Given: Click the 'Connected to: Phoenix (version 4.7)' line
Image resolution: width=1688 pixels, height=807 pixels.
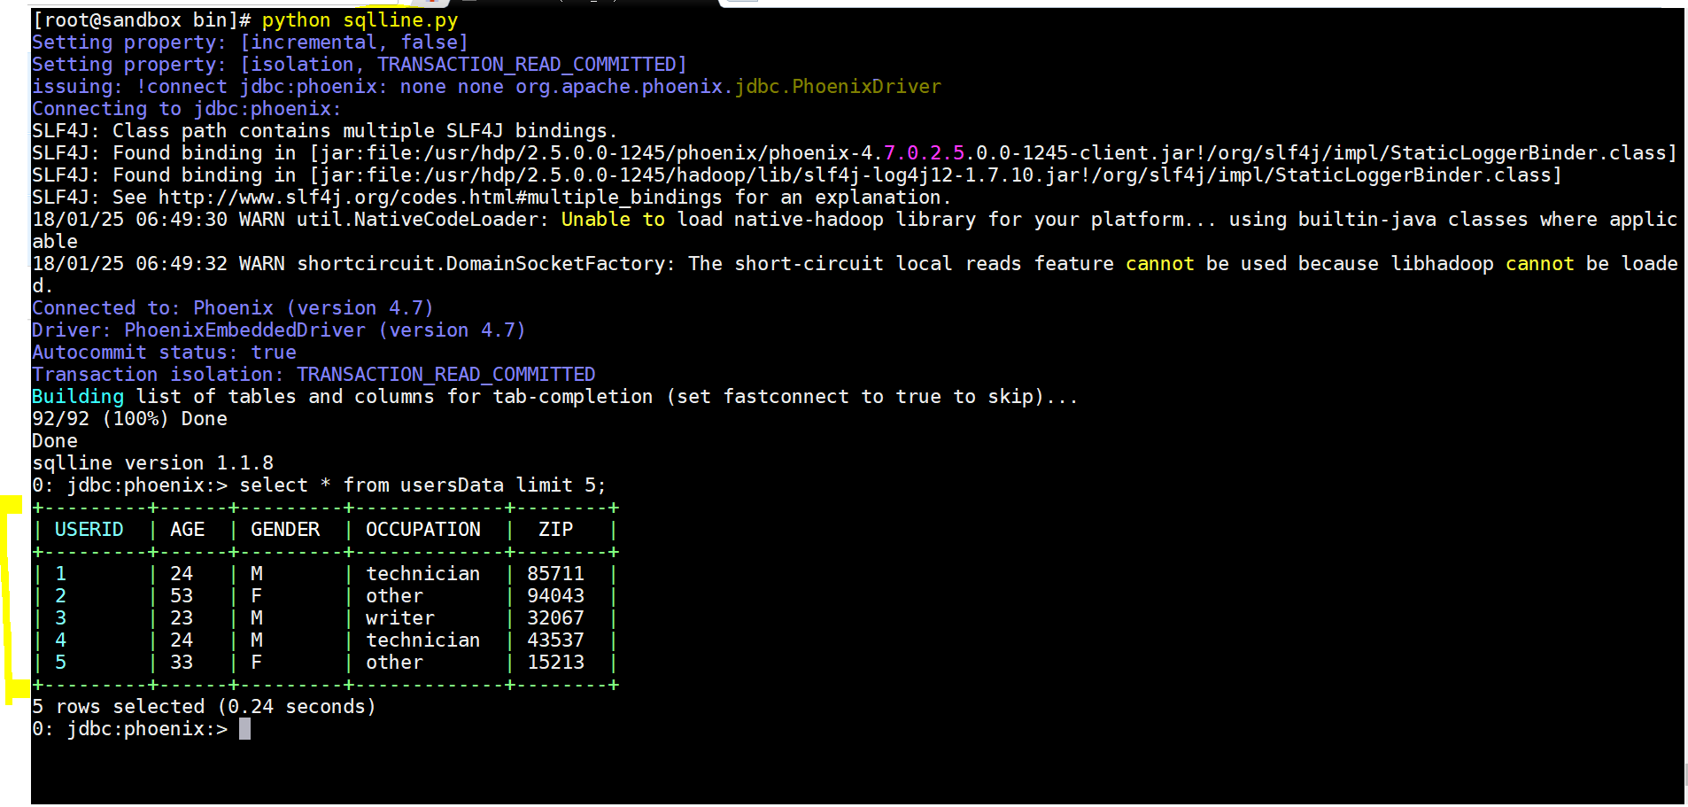Looking at the screenshot, I should click(233, 308).
